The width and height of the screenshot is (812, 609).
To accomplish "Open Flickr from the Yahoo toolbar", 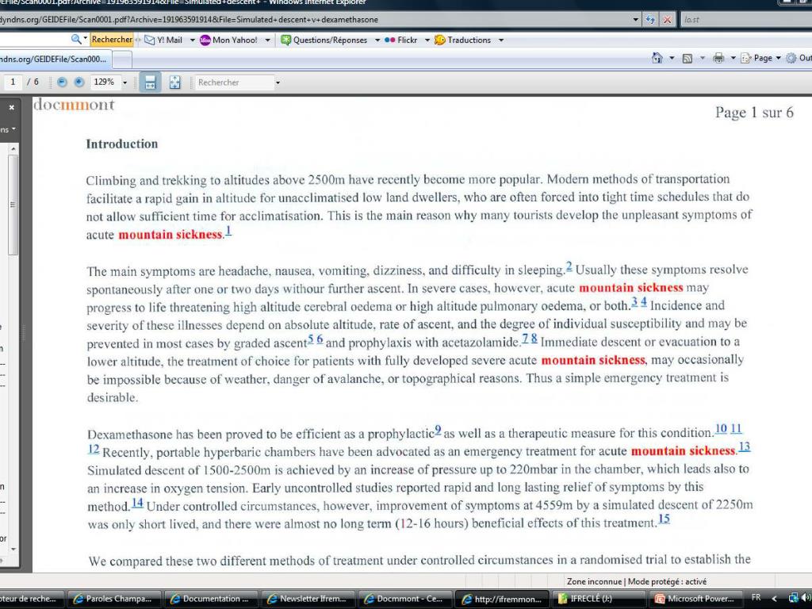I will [x=401, y=40].
